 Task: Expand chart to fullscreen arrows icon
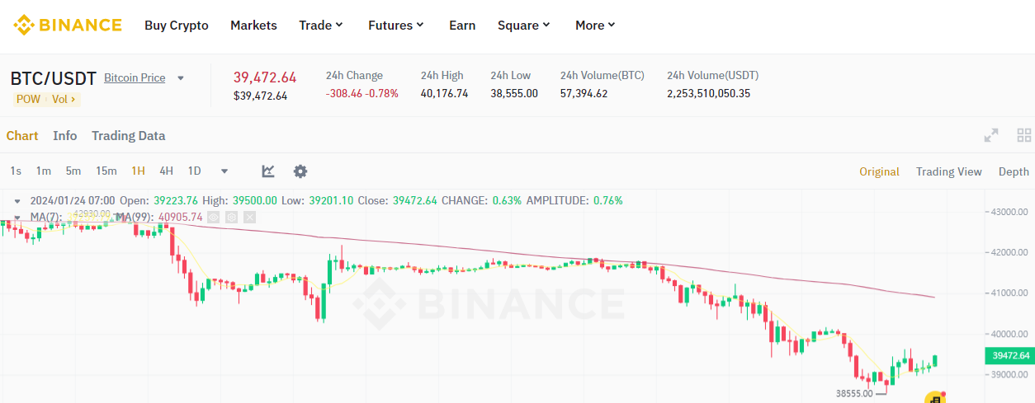pyautogui.click(x=991, y=135)
